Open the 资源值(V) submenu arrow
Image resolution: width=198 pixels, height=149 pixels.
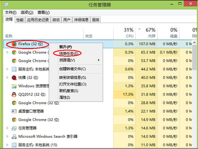click(x=99, y=60)
